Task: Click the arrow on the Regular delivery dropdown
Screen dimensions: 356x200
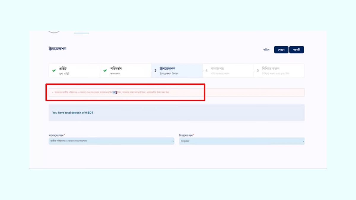Action: [x=303, y=141]
